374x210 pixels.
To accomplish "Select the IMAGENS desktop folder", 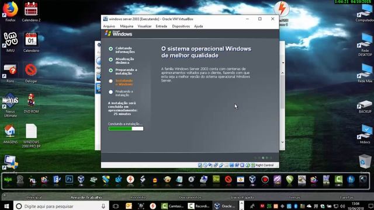I will [11, 134].
